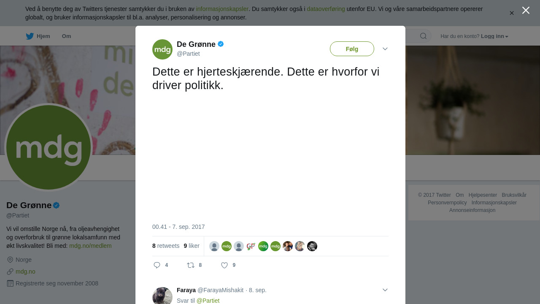Close the tweet overlay with large X
This screenshot has height=304, width=540.
(x=526, y=11)
